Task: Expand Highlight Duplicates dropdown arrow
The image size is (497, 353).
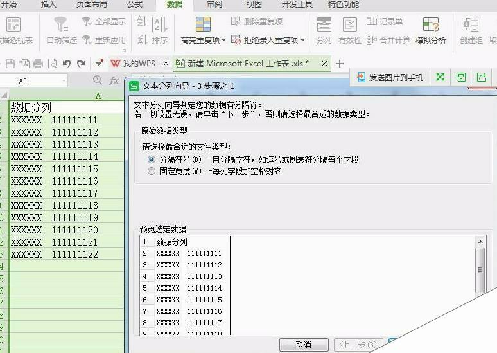Action: [x=223, y=41]
